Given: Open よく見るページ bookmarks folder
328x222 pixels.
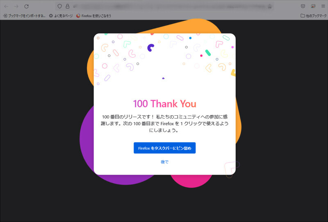Looking at the screenshot, I should (61, 16).
